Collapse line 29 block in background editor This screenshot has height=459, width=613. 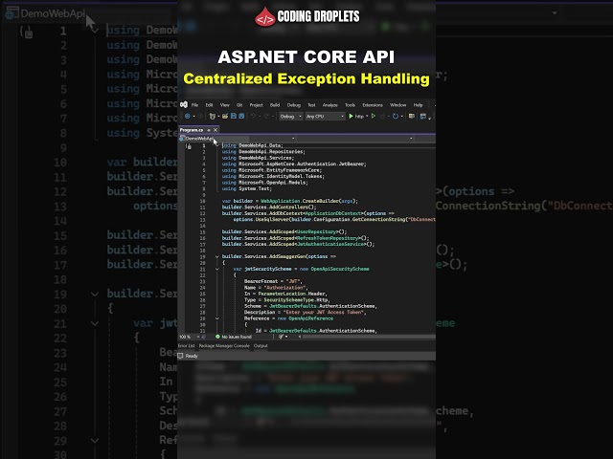coord(95,440)
